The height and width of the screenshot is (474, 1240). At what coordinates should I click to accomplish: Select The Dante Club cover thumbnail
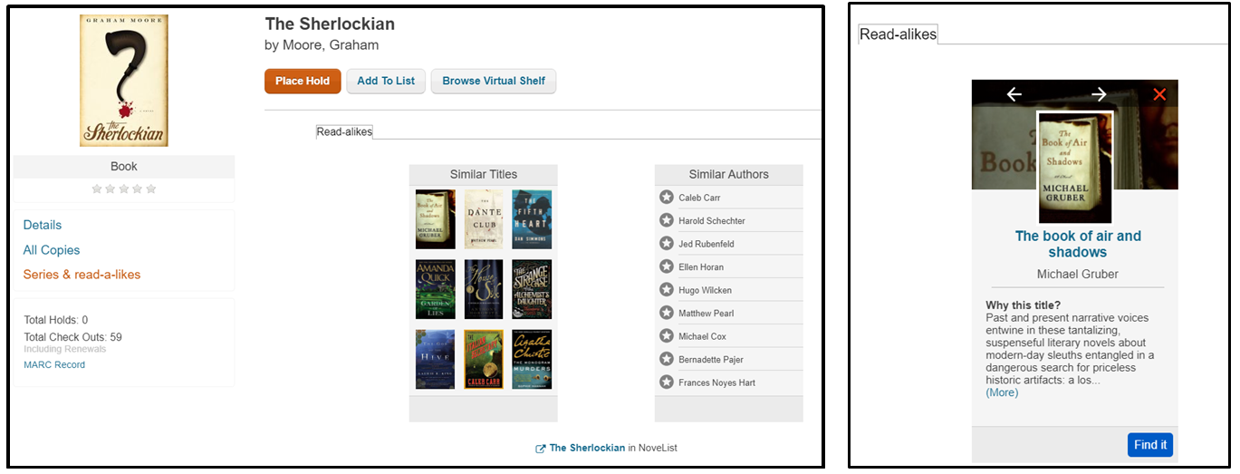point(484,219)
